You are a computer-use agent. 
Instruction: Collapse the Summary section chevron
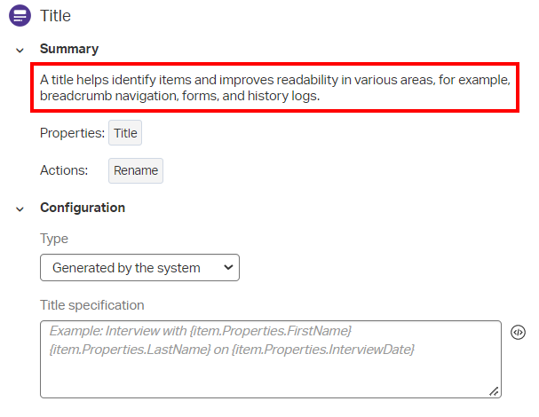(20, 50)
